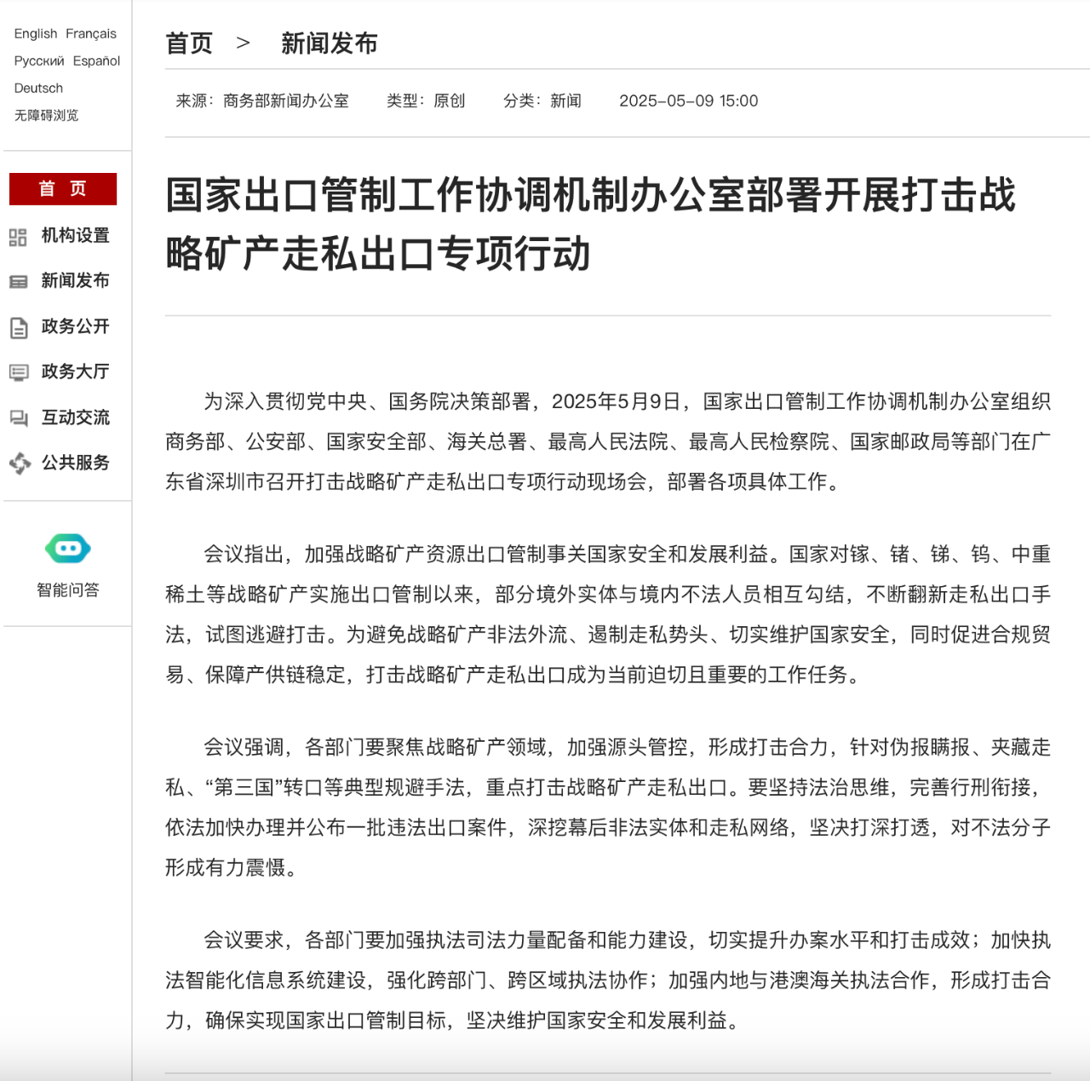Switch language to Français
Screen dimensions: 1090x1081
(x=91, y=34)
